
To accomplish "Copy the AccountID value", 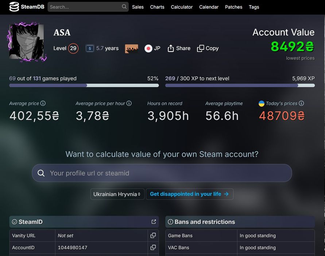I will [153, 248].
